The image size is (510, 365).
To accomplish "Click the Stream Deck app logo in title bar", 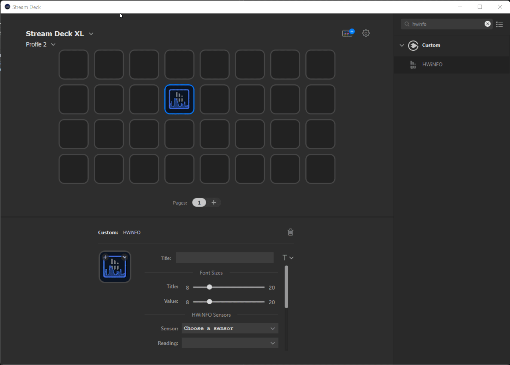I will [7, 7].
